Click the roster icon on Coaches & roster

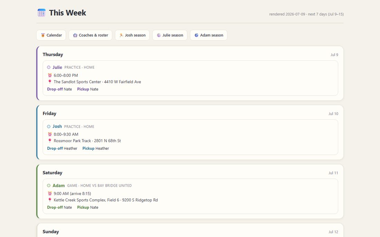75,35
